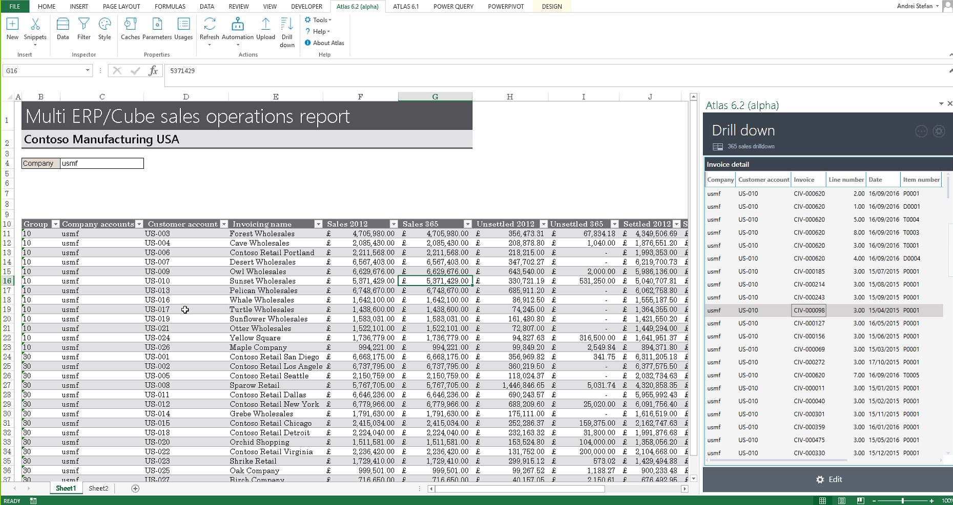The height and width of the screenshot is (505, 953).
Task: Open Drill down pane settings gear
Action: [939, 131]
